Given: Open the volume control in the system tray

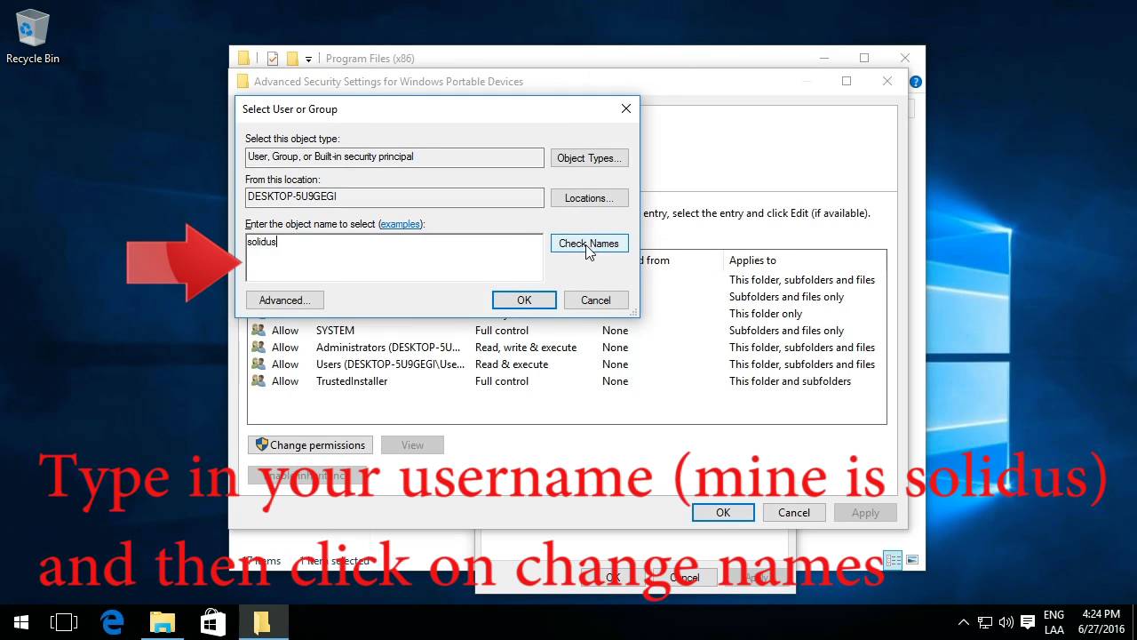Looking at the screenshot, I should coord(1006,622).
